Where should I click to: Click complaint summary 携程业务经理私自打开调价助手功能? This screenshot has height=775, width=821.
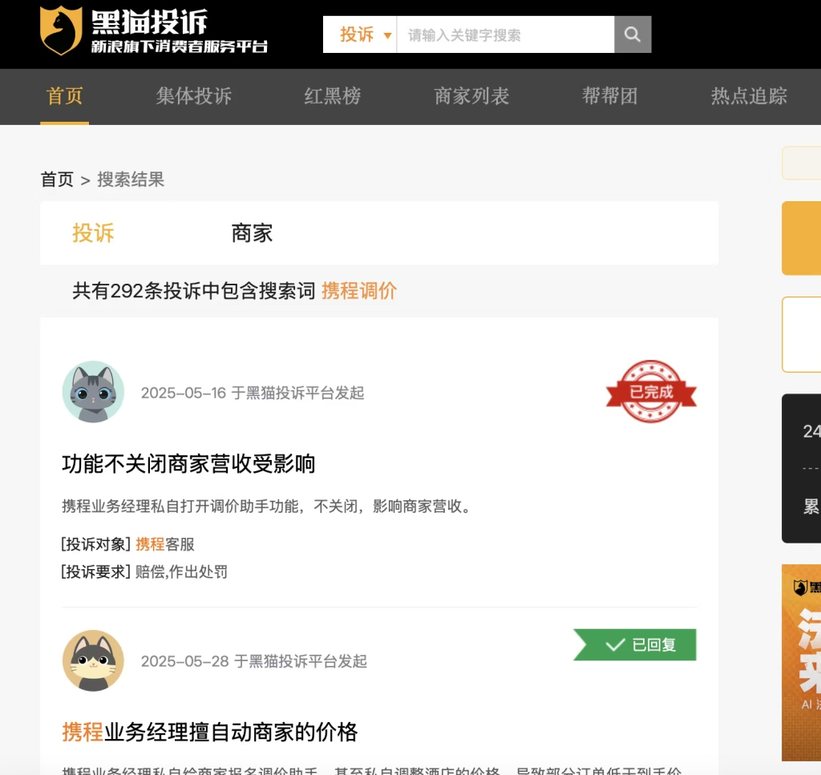tap(268, 507)
